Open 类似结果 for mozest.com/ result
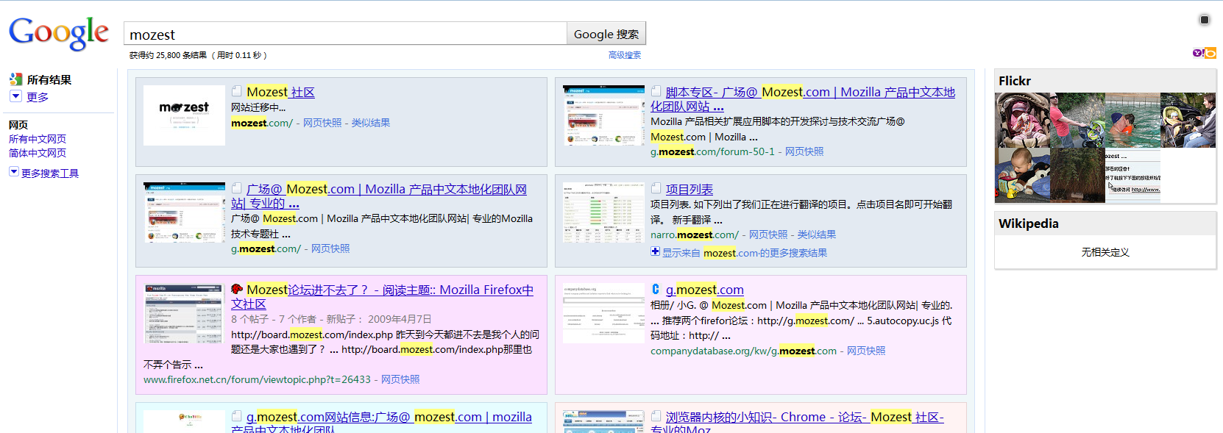1223x433 pixels. pos(371,123)
